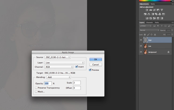
Task: Toggle the layer filter on/off switch
Action: point(173,26)
